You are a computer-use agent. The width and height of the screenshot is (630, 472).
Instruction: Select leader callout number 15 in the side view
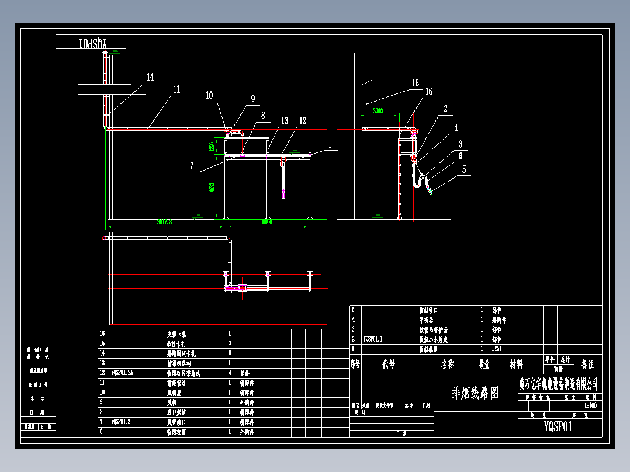pyautogui.click(x=416, y=83)
